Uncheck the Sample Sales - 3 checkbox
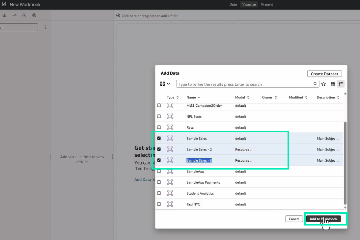 (x=159, y=160)
